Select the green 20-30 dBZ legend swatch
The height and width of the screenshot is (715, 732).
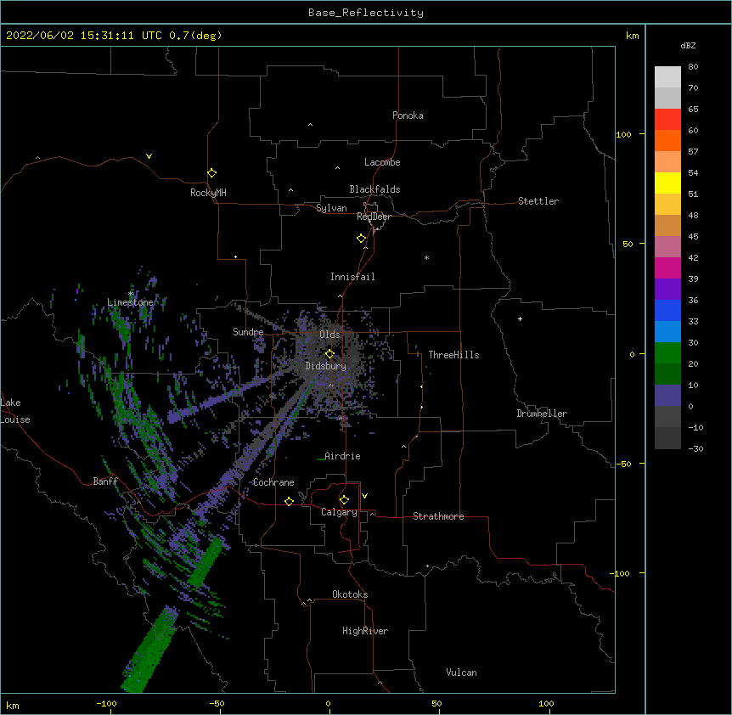click(667, 353)
